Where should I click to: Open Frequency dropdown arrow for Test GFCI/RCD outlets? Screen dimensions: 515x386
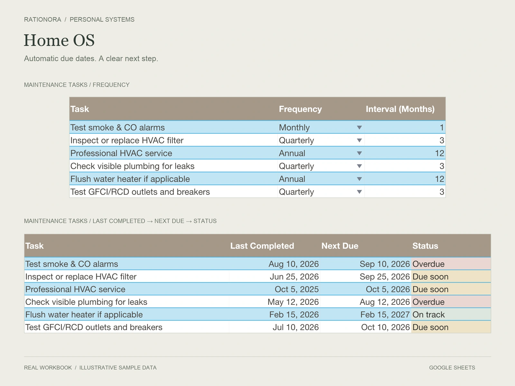[360, 192]
